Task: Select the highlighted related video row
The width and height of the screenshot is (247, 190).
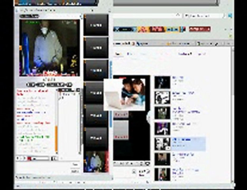Action: [x=180, y=144]
